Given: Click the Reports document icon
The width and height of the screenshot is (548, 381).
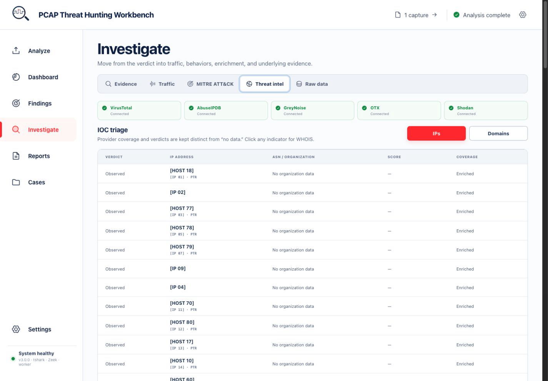Looking at the screenshot, I should click(x=16, y=156).
